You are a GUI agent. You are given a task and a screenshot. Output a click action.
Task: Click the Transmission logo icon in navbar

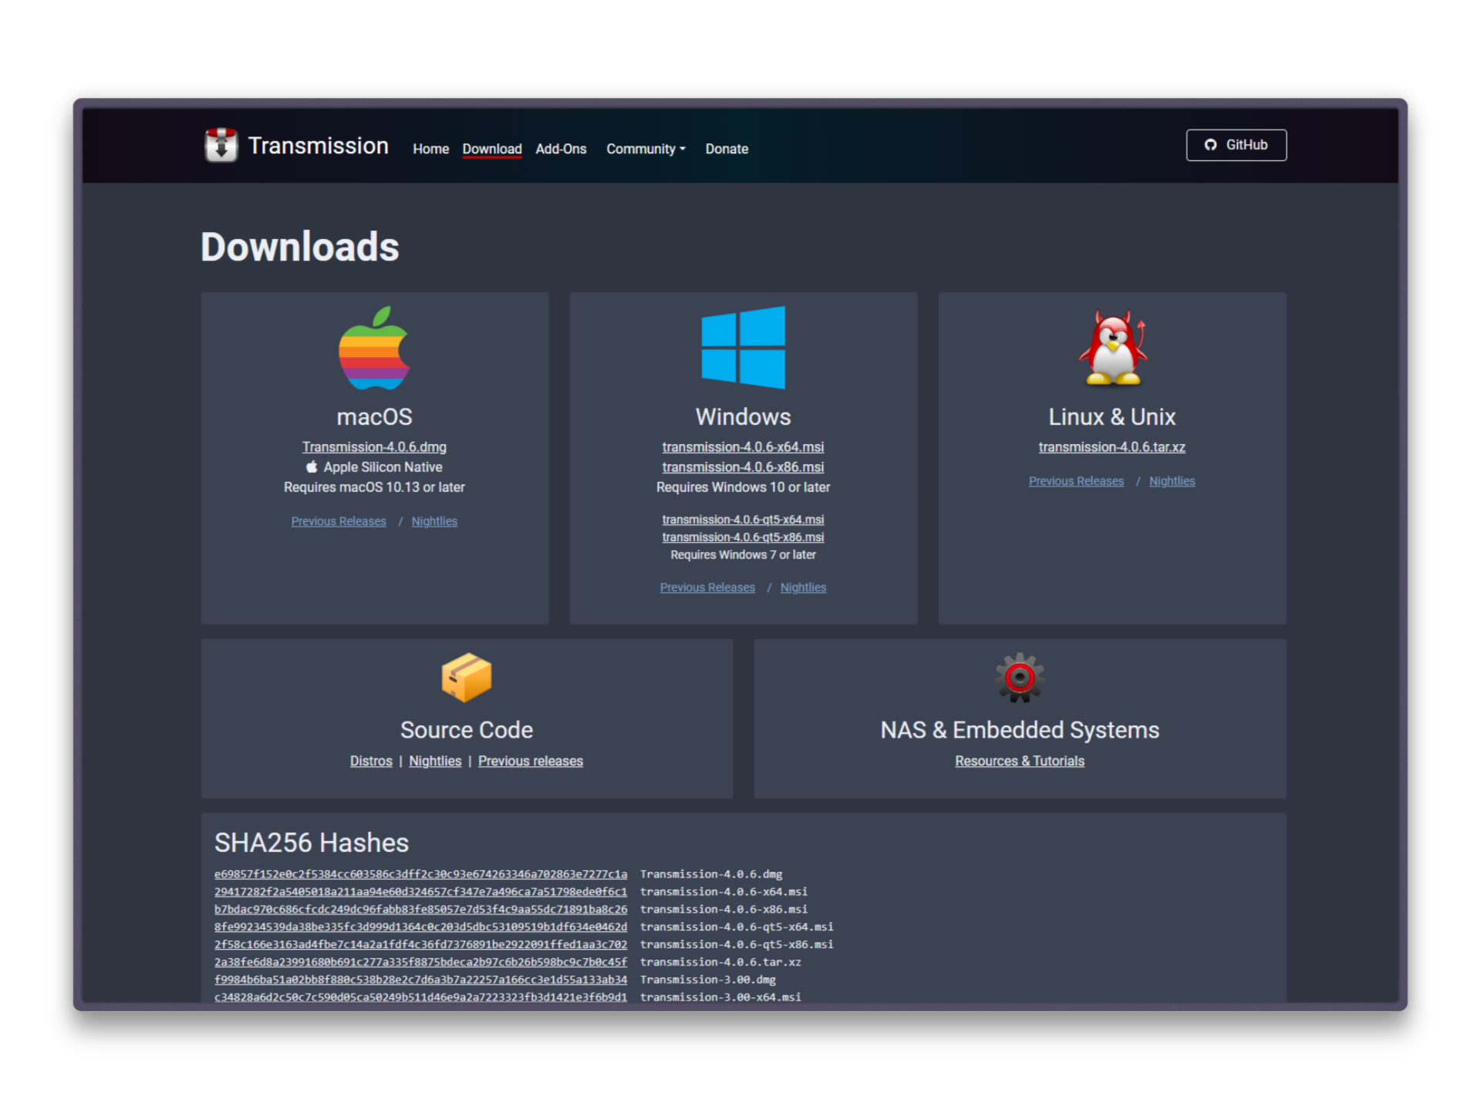click(221, 145)
